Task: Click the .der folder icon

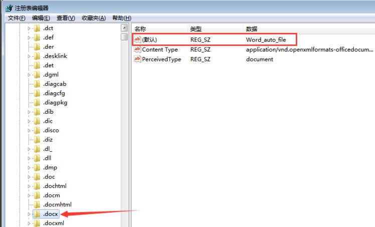Action: [x=37, y=47]
